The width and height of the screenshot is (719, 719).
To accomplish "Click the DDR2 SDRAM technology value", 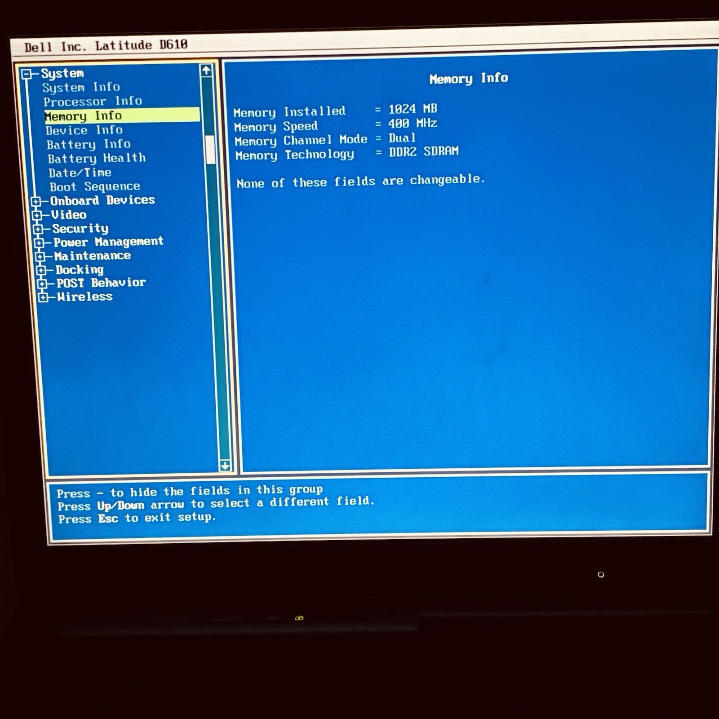I will coord(424,152).
